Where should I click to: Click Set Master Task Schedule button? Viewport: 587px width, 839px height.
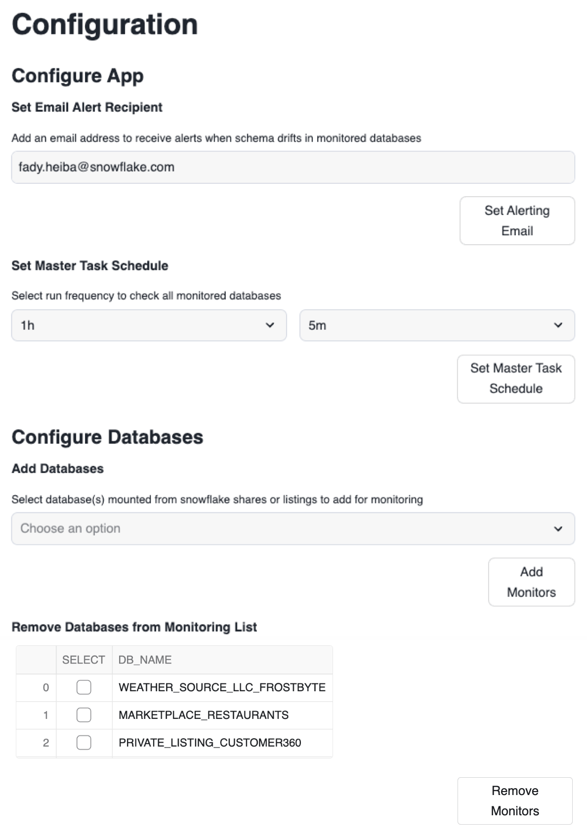516,378
